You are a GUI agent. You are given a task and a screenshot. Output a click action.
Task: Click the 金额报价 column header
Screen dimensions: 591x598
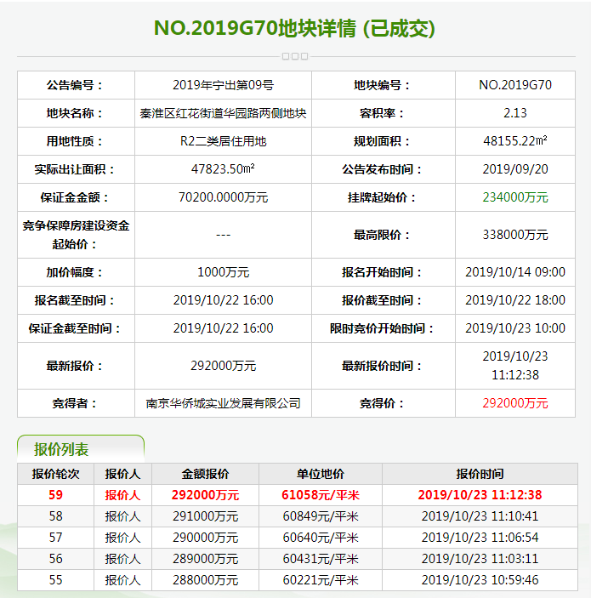[205, 474]
